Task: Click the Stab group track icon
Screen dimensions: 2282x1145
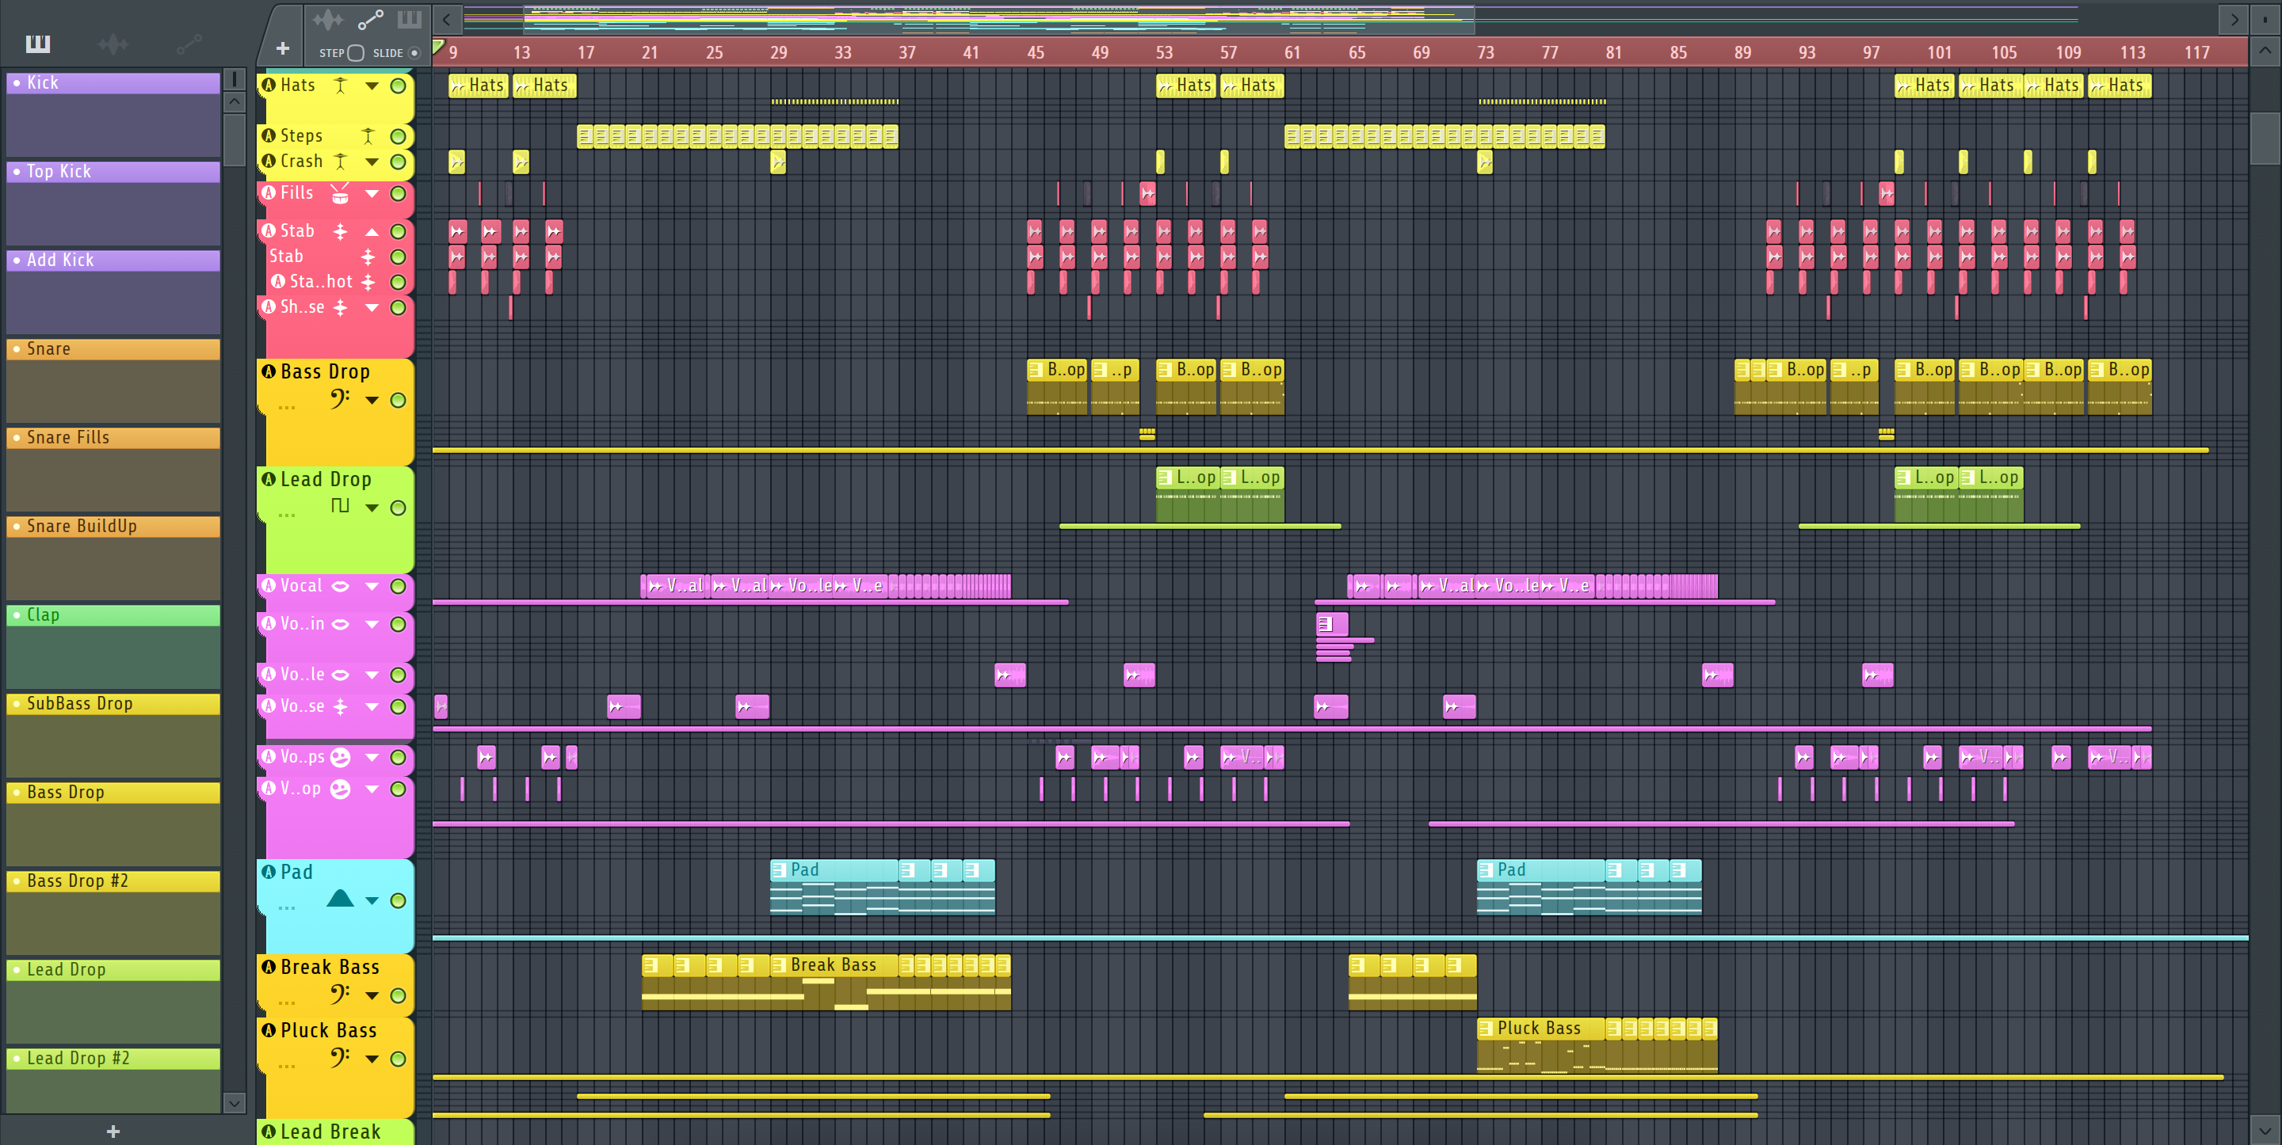Action: click(x=340, y=231)
